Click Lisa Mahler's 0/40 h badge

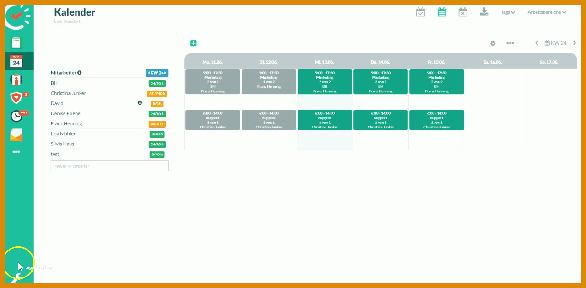[x=157, y=134]
